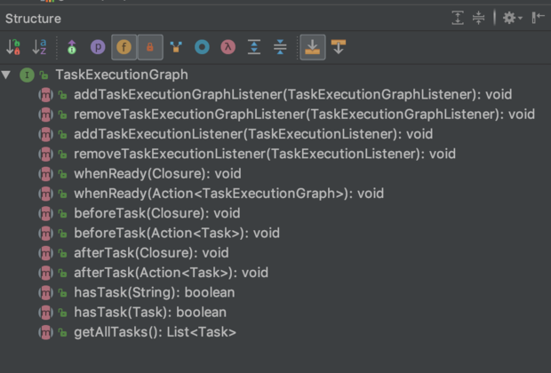Screen dimensions: 551x373
Task: Click public visibility icon beside whenReady(Closure)
Action: pyautogui.click(x=62, y=174)
